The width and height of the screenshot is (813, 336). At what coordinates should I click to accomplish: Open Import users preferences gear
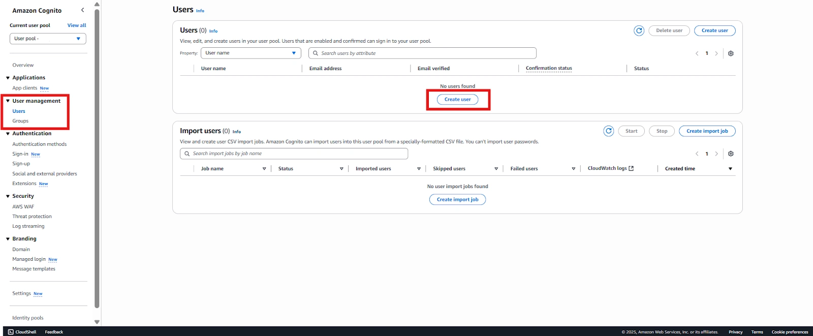731,154
